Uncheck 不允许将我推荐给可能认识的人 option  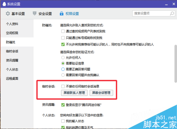point(63,45)
